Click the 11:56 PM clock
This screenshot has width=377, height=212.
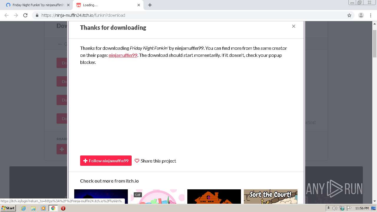point(362,208)
